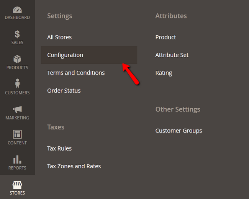The image size is (249, 199).
Task: Click the Taxes section heading
Action: click(x=56, y=127)
